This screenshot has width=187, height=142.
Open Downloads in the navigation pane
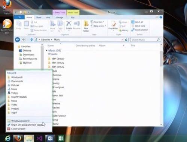click(x=27, y=55)
